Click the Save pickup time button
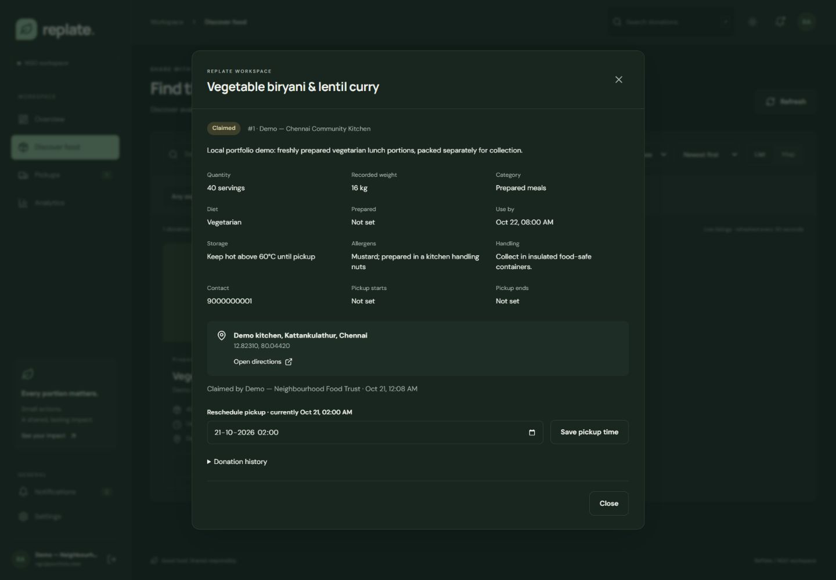This screenshot has width=836, height=580. point(589,432)
